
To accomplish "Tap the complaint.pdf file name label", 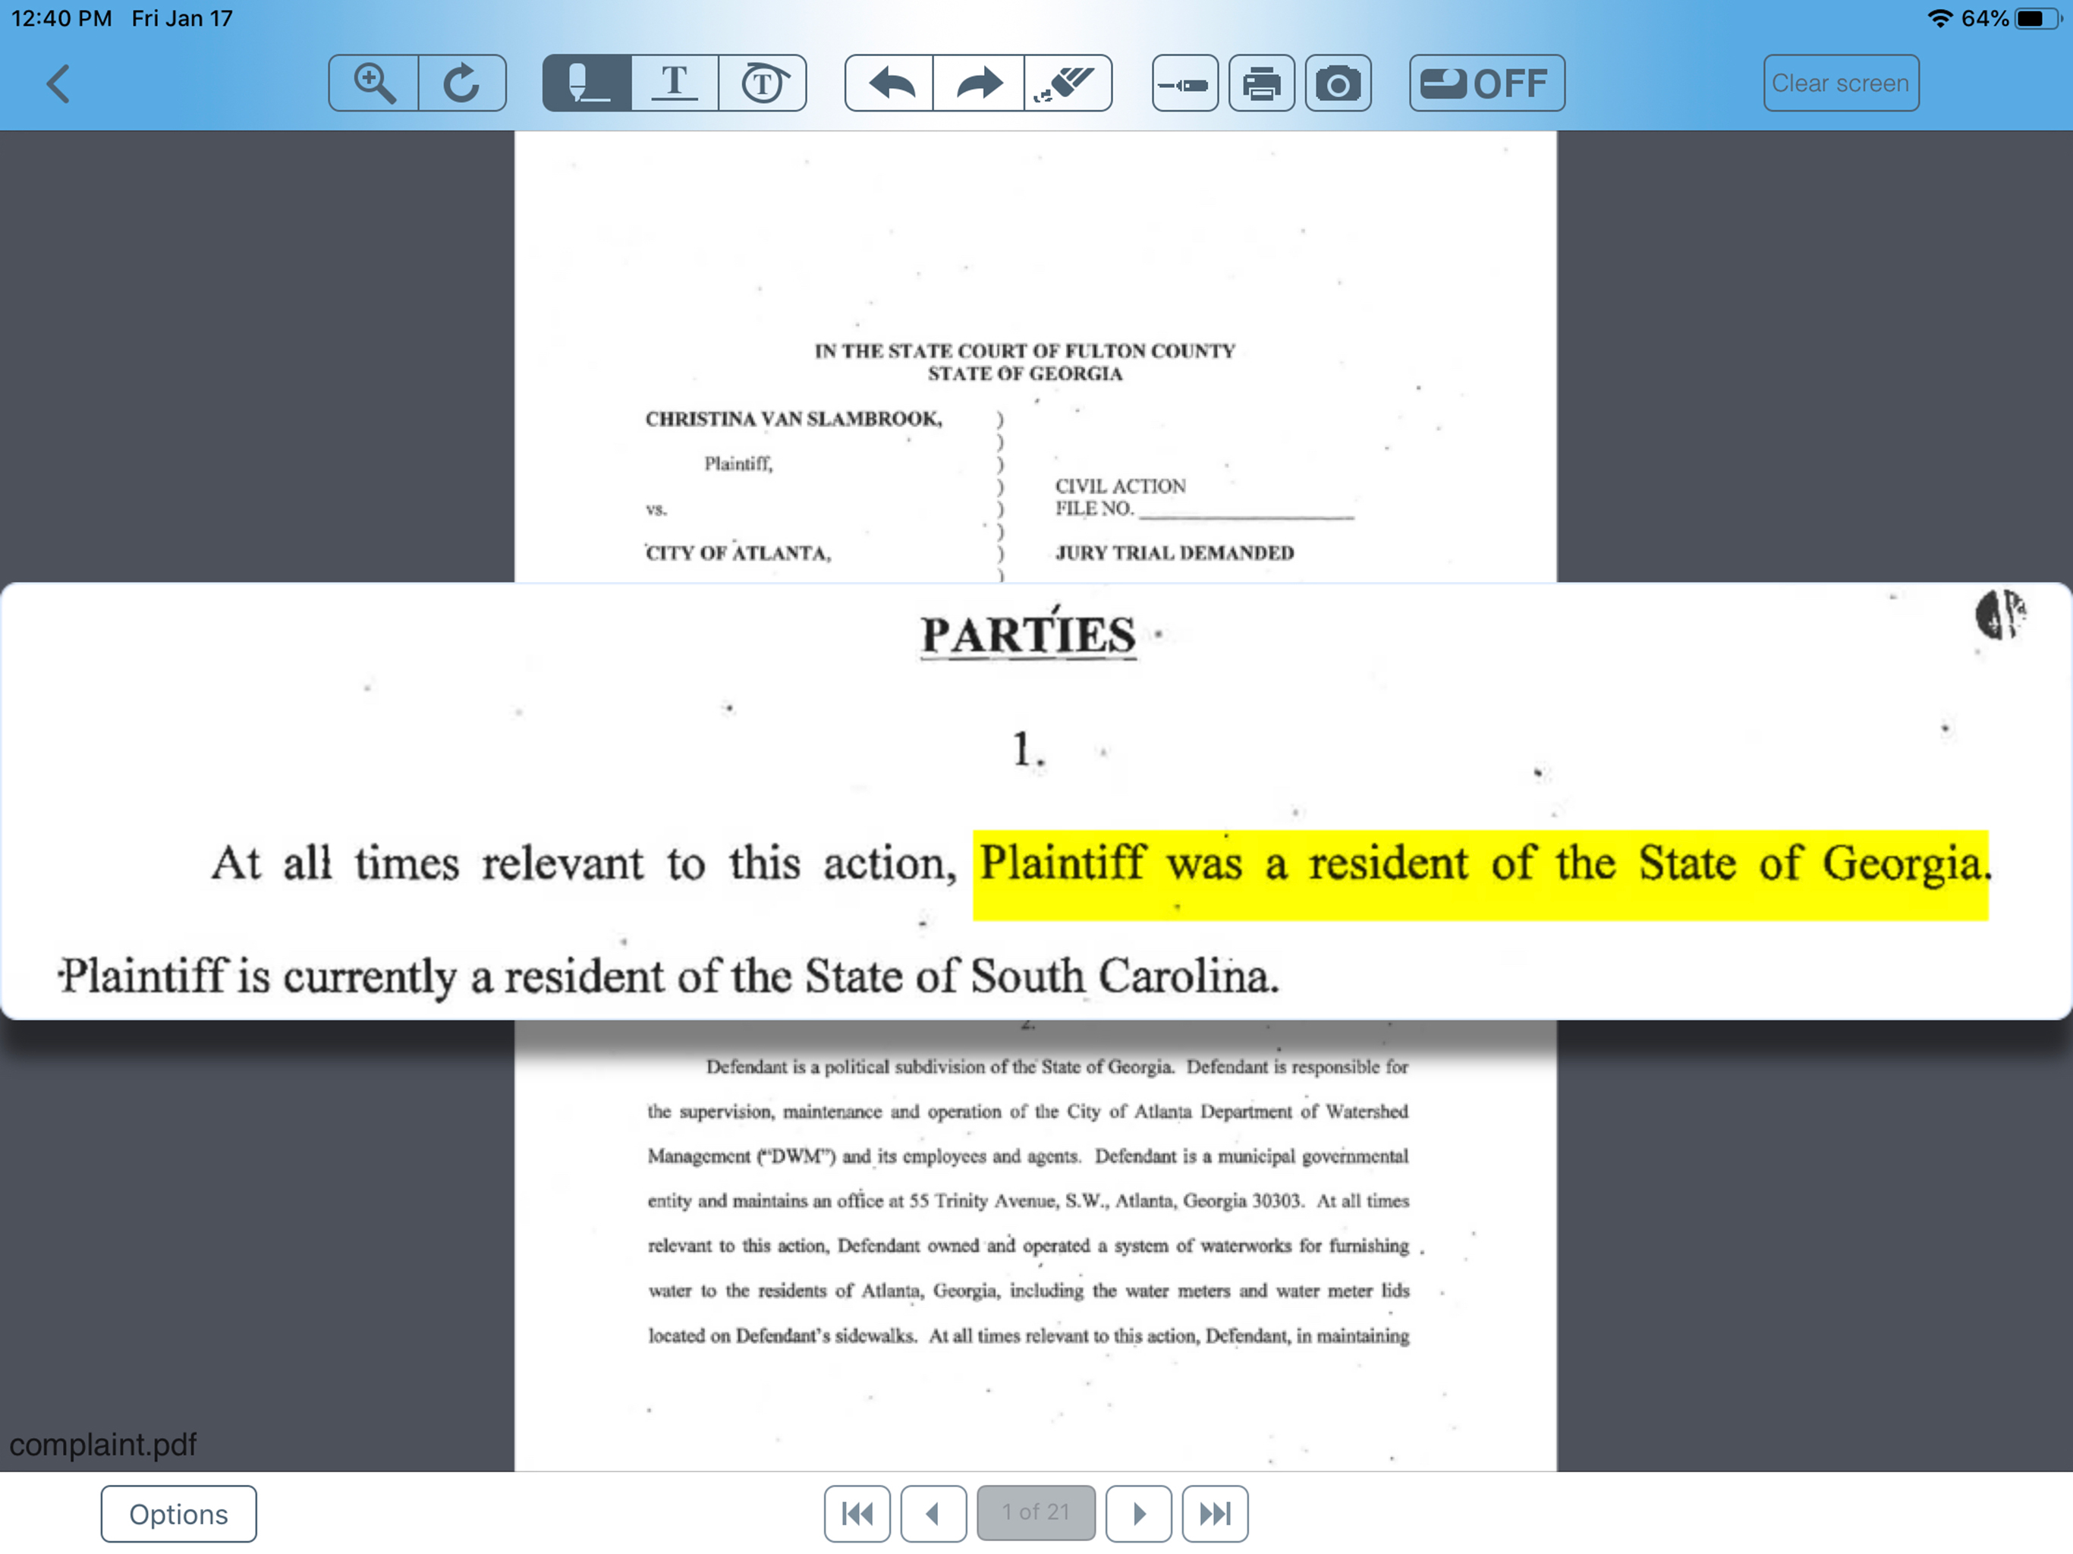I will coord(103,1444).
